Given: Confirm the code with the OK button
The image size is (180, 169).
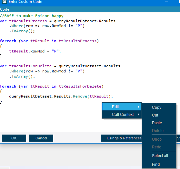Looking at the screenshot, I should pyautogui.click(x=14, y=138).
